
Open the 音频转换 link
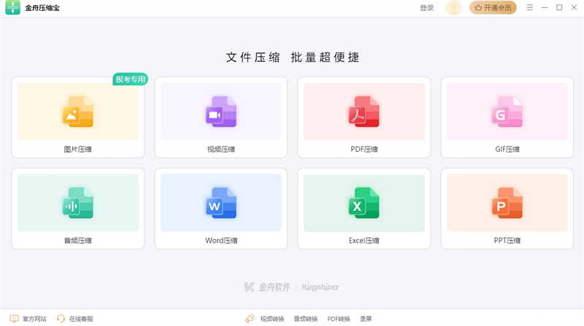click(305, 319)
